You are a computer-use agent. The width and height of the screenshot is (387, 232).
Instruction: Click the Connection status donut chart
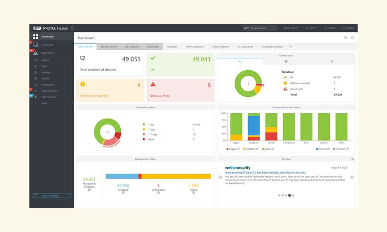point(108,132)
